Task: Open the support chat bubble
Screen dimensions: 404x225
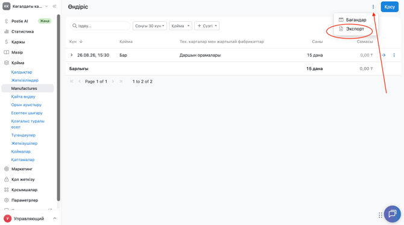Action: click(x=392, y=214)
